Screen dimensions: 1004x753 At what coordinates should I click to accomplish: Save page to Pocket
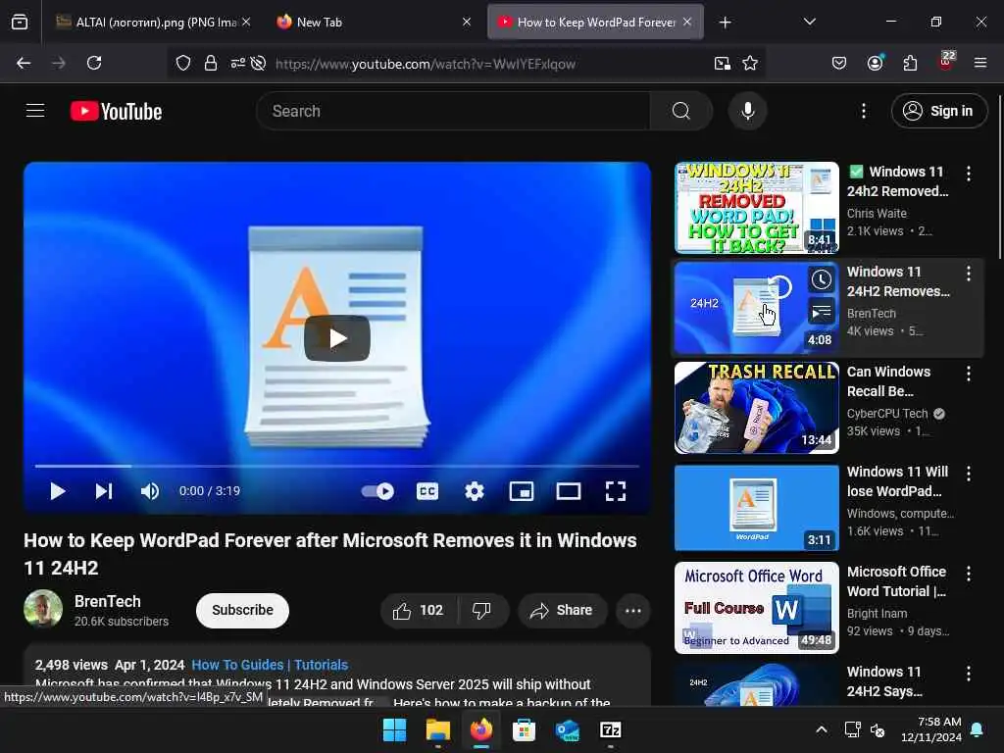839,63
